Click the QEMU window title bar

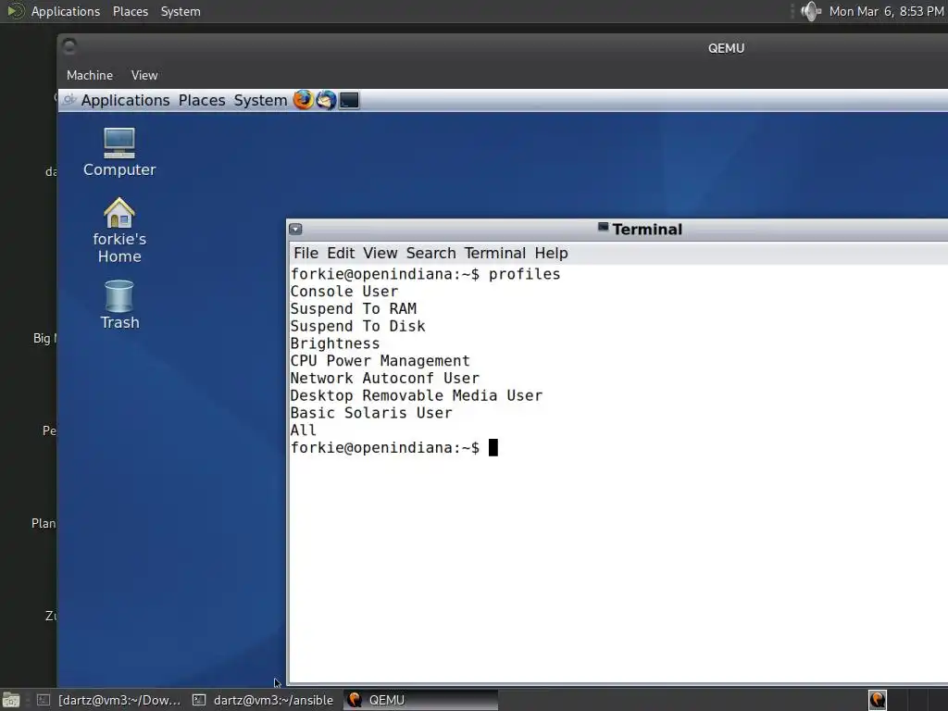[503, 48]
